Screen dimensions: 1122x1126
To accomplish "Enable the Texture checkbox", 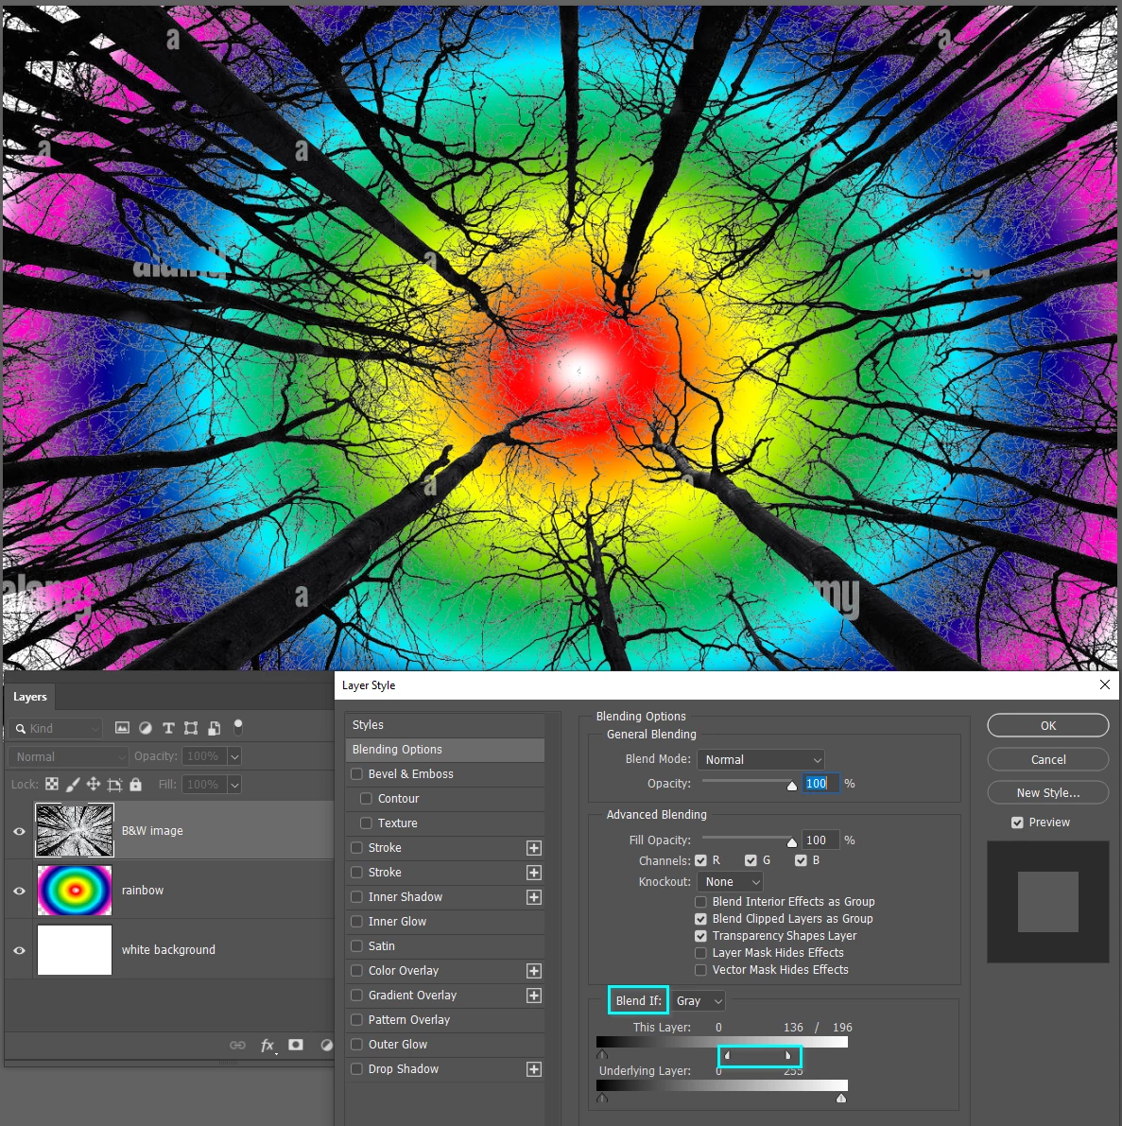I will (366, 823).
